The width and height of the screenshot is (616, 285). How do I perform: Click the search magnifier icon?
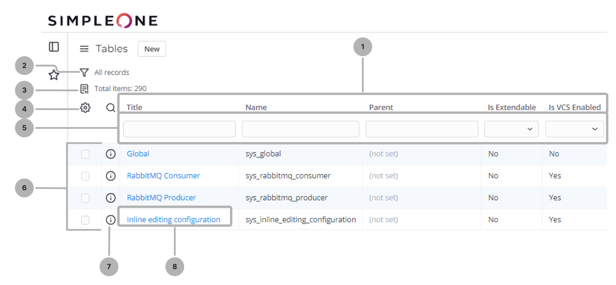[110, 108]
